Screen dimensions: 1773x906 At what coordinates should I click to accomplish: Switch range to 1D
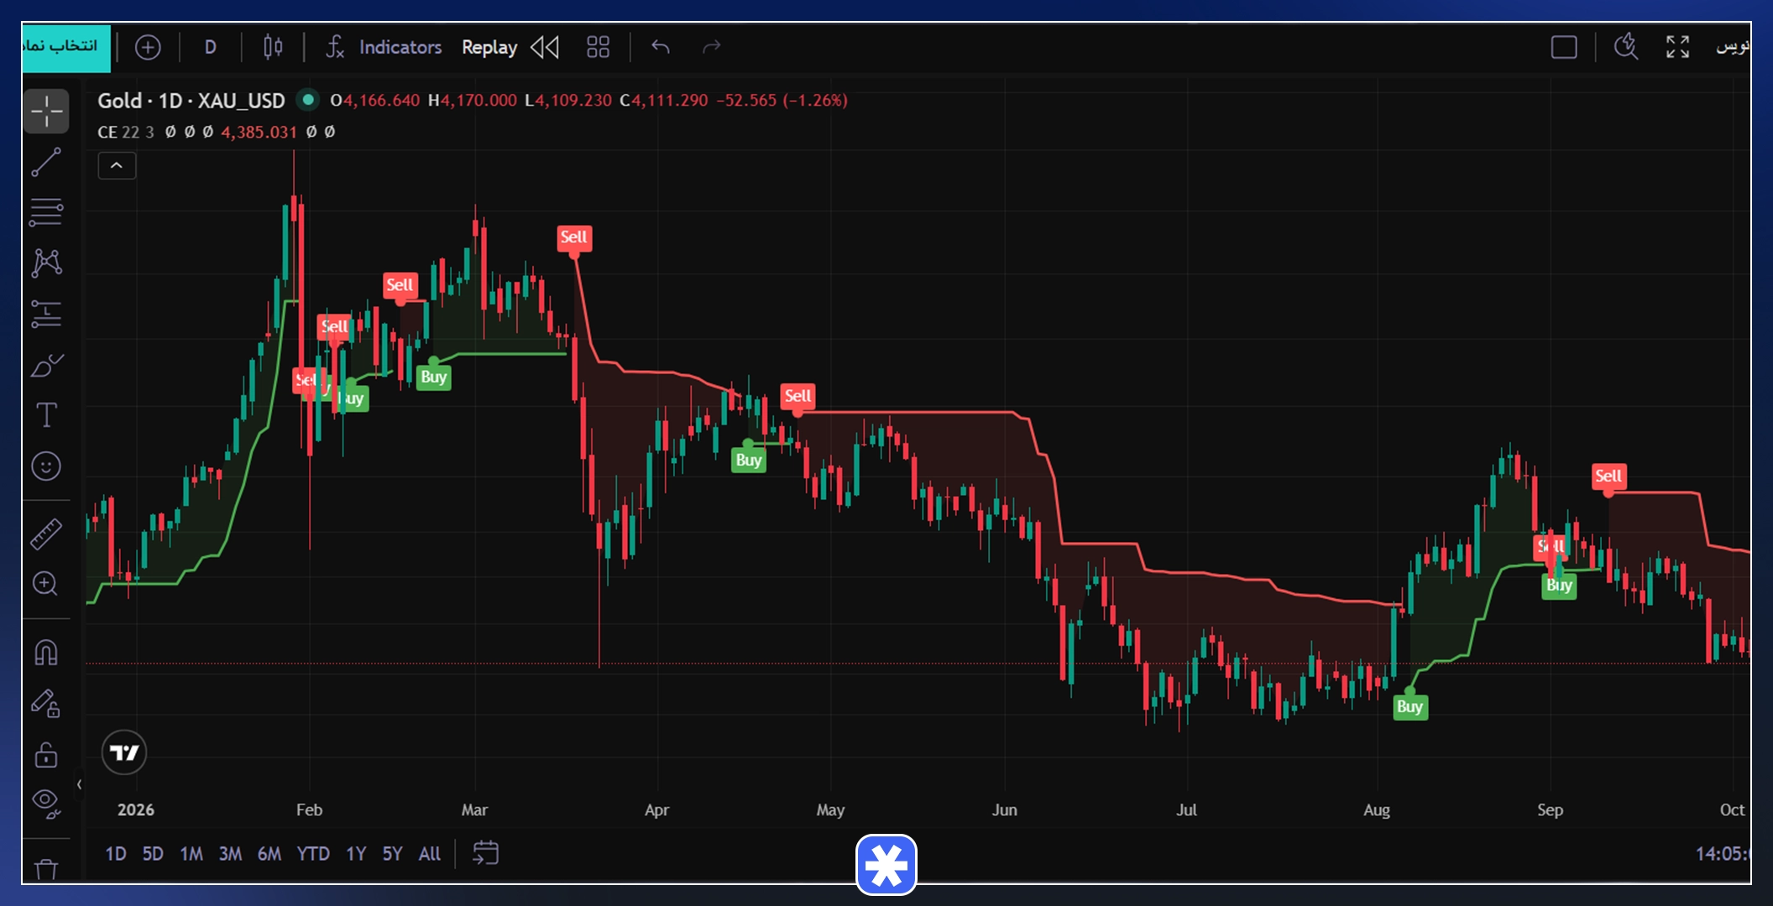click(116, 854)
